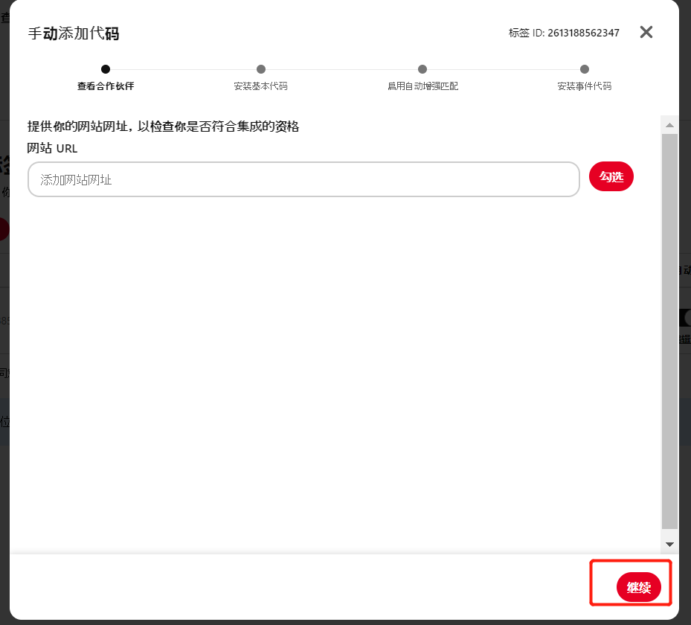Toggle the dark switch behind the dialog
Image resolution: width=691 pixels, height=625 pixels.
click(684, 318)
